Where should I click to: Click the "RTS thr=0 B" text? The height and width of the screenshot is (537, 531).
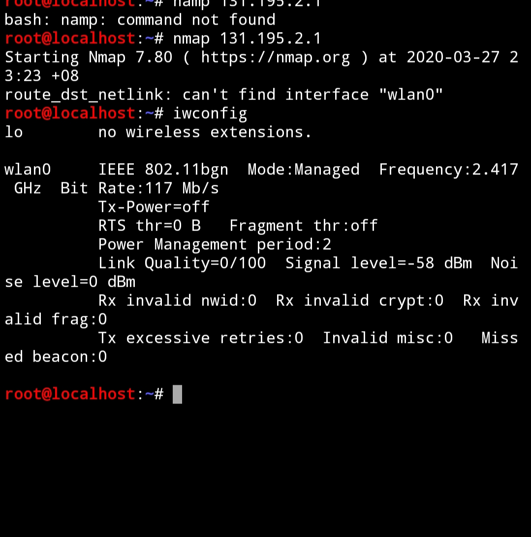pyautogui.click(x=150, y=226)
